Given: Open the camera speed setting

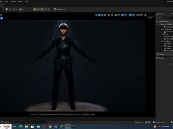Looking at the screenshot, I should tap(139, 15).
